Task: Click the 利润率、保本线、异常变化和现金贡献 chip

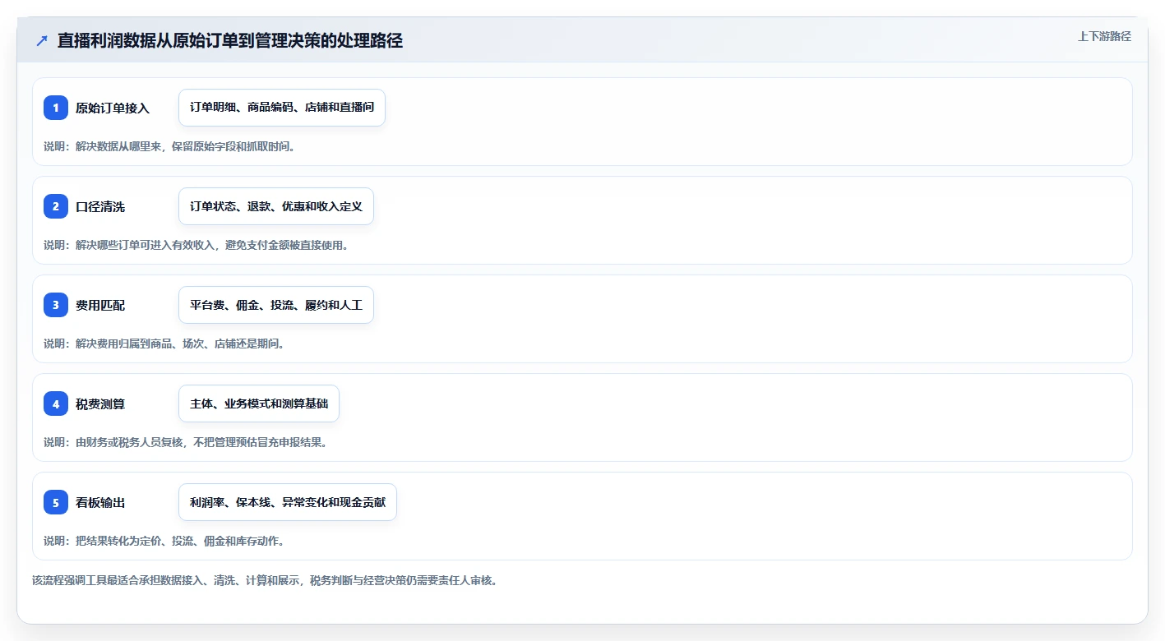Action: [288, 502]
